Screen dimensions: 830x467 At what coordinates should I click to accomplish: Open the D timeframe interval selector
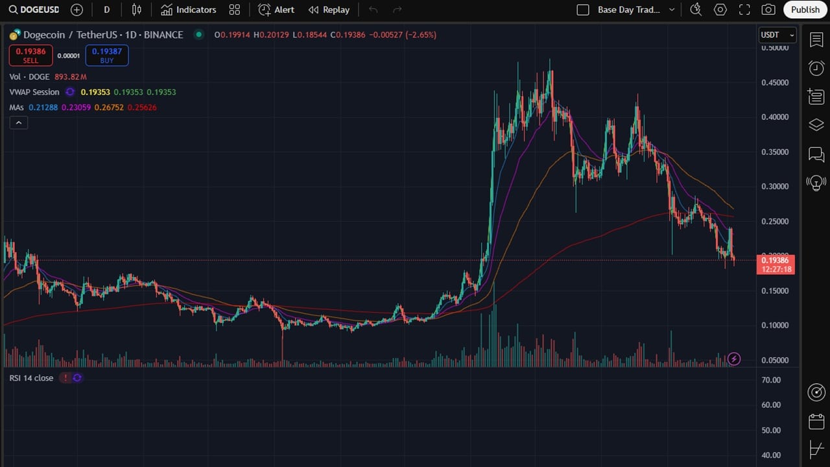(107, 10)
